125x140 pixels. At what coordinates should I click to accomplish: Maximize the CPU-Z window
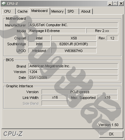coord(115,4)
